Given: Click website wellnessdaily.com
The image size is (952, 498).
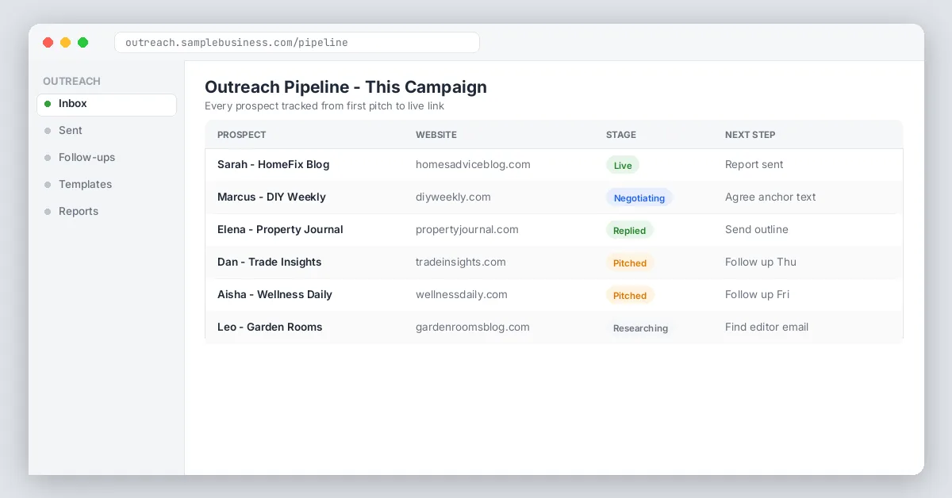Looking at the screenshot, I should click(x=462, y=295).
